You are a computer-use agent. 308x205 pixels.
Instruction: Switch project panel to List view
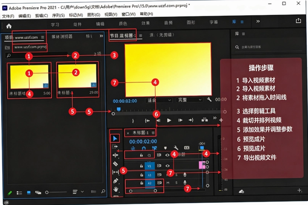tap(19, 193)
